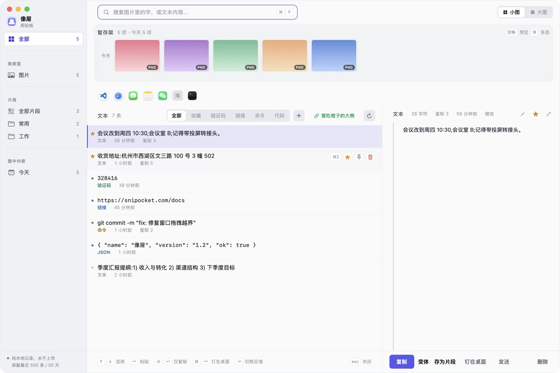Select the 链接 filter tab

pos(240,116)
